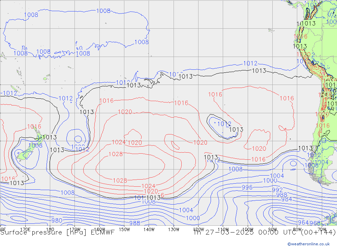Click the 180 longitude label
337x247 pixels.
pyautogui.click(x=50, y=229)
